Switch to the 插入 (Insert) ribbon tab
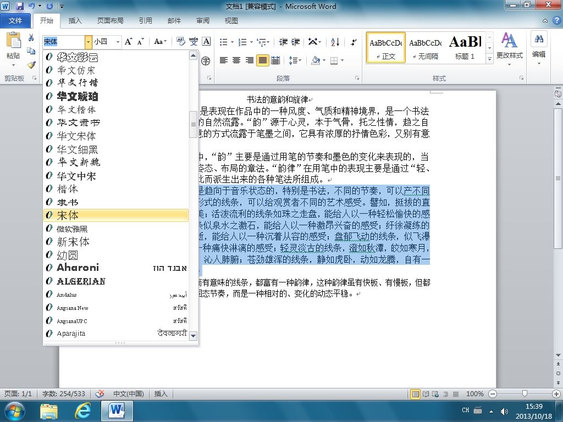Screen dimensions: 563x422 pyautogui.click(x=75, y=21)
